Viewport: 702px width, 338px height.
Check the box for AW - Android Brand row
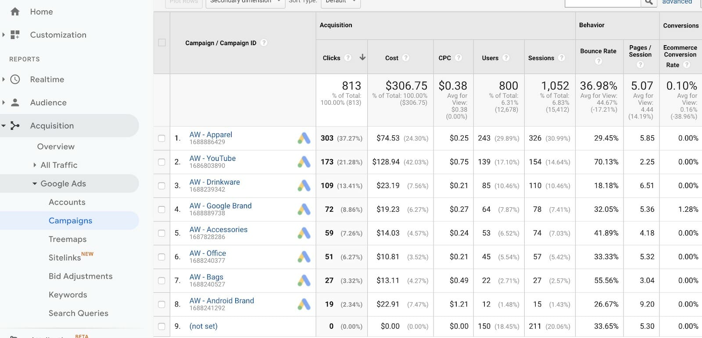(162, 304)
